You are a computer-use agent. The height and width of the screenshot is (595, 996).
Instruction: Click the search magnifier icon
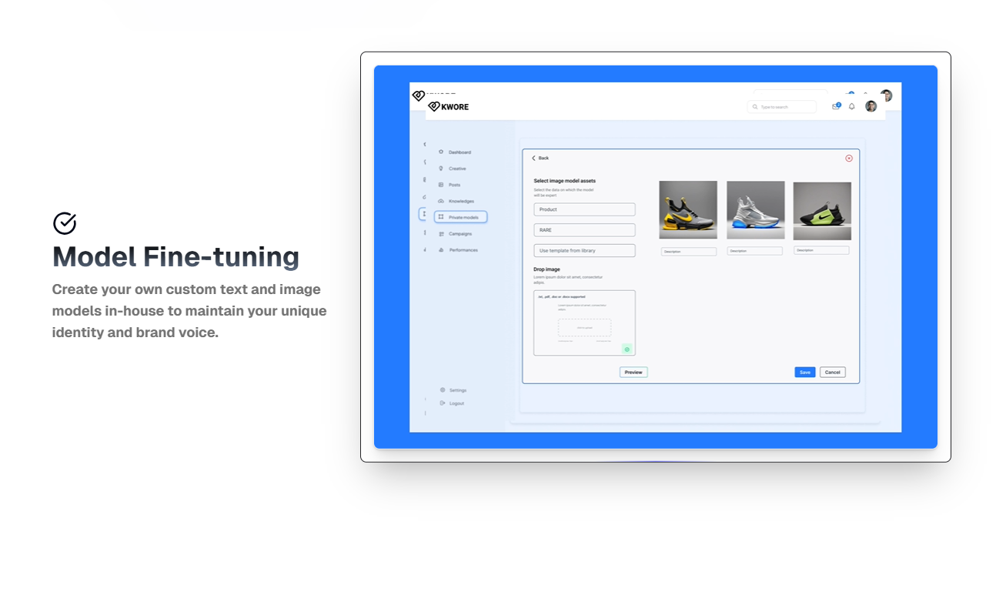pos(755,107)
